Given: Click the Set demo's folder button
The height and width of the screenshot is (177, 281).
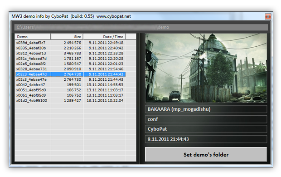Looking at the screenshot, I should [x=206, y=155].
